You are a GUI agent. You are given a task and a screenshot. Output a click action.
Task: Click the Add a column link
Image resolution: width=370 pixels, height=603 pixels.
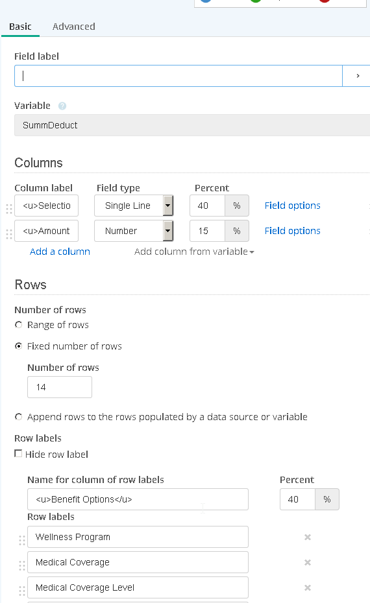pos(60,252)
